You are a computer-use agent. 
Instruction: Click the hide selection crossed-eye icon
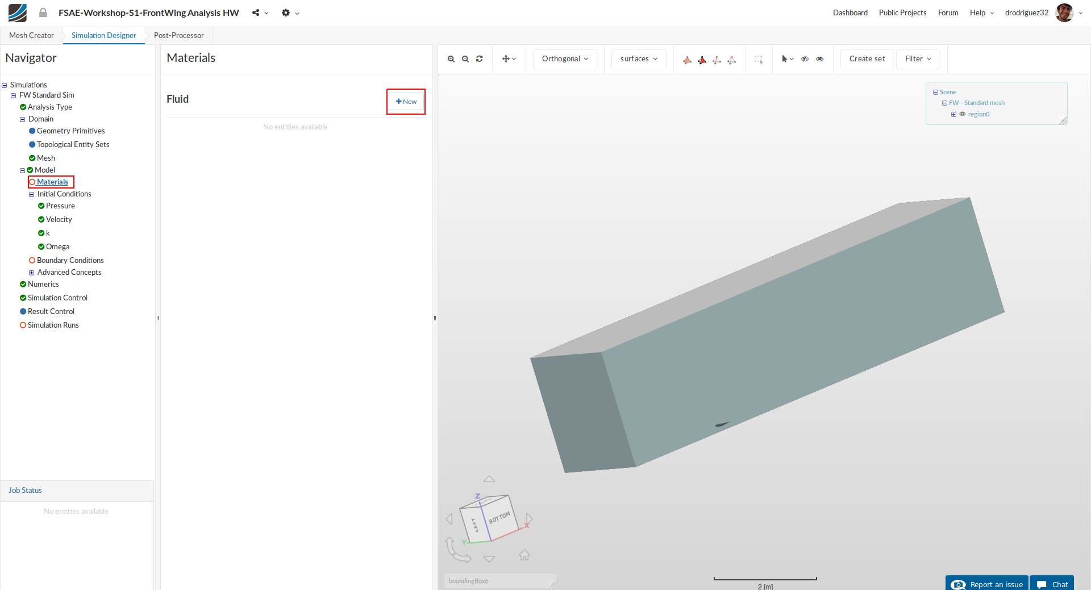tap(805, 59)
